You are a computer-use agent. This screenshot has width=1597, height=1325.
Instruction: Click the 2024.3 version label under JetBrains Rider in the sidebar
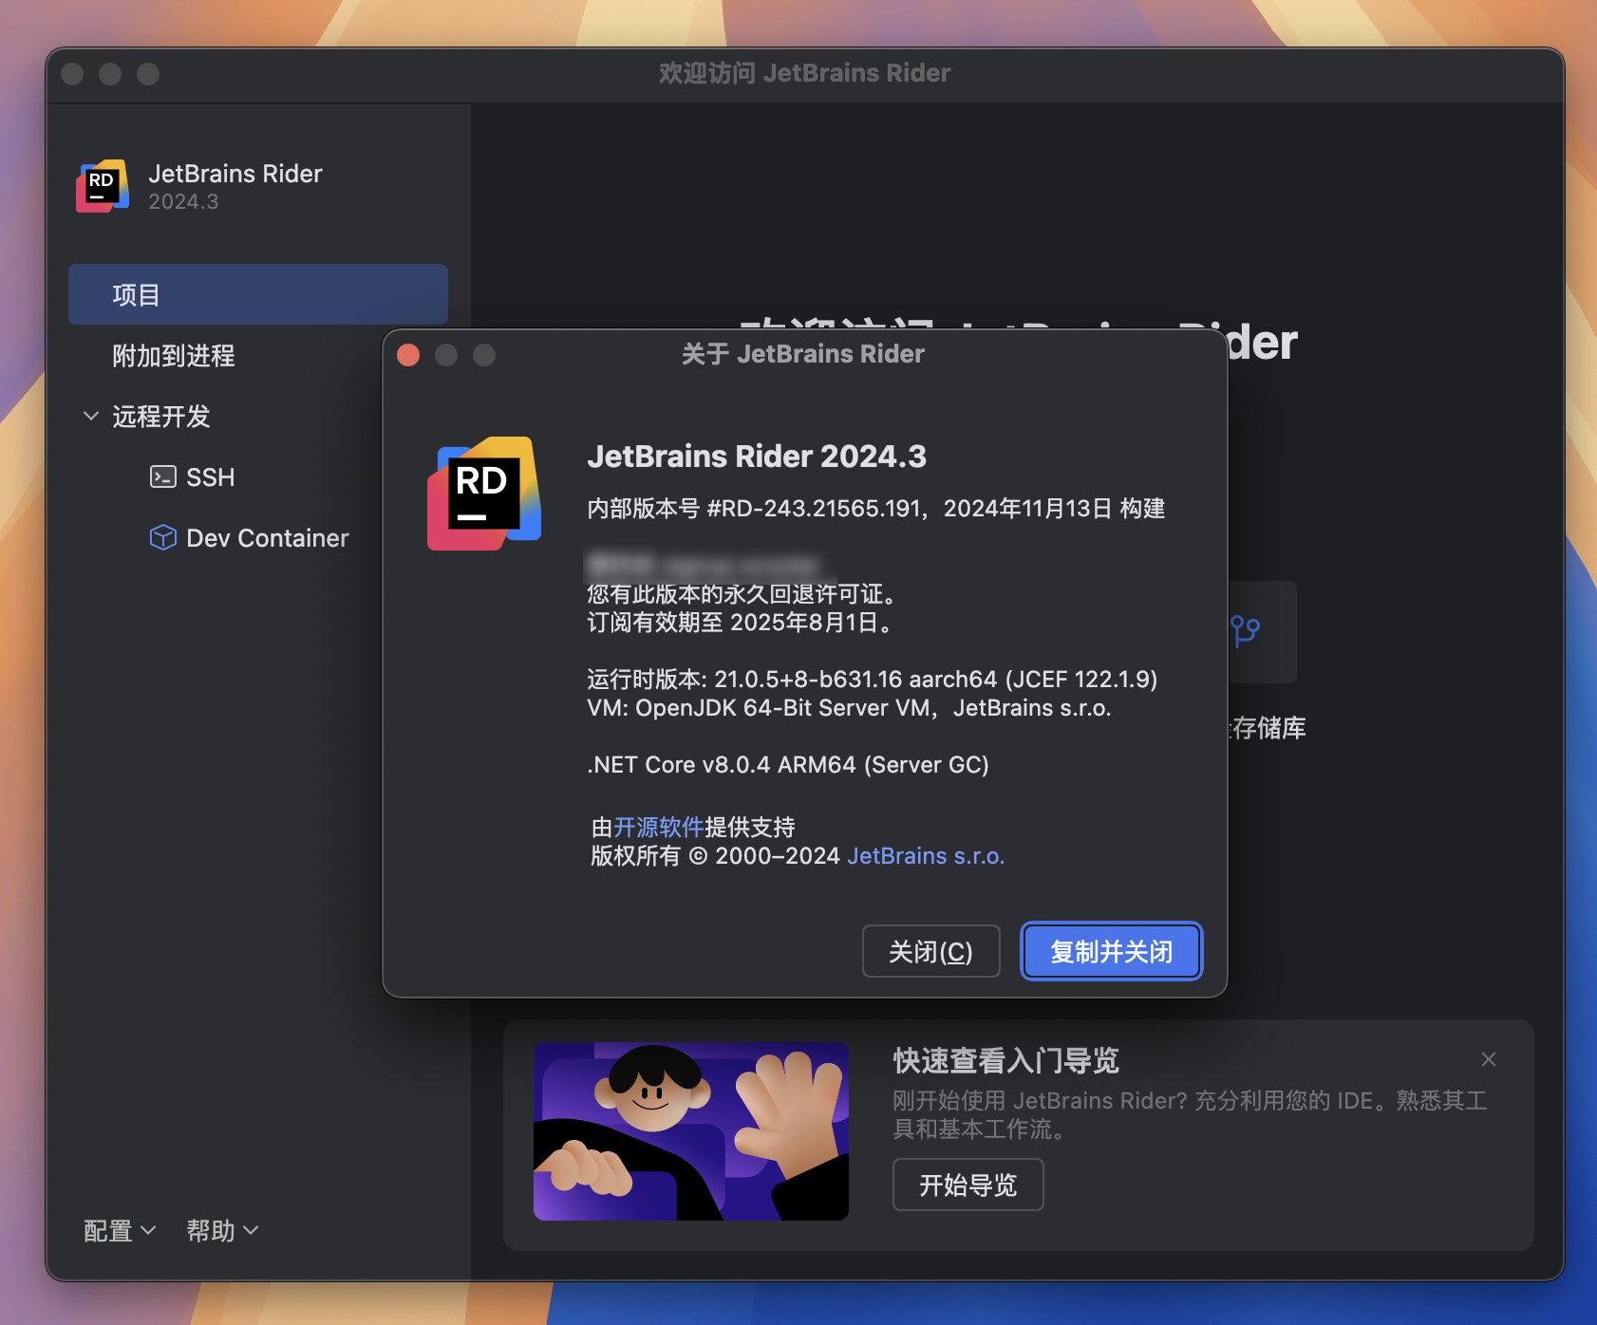183,201
